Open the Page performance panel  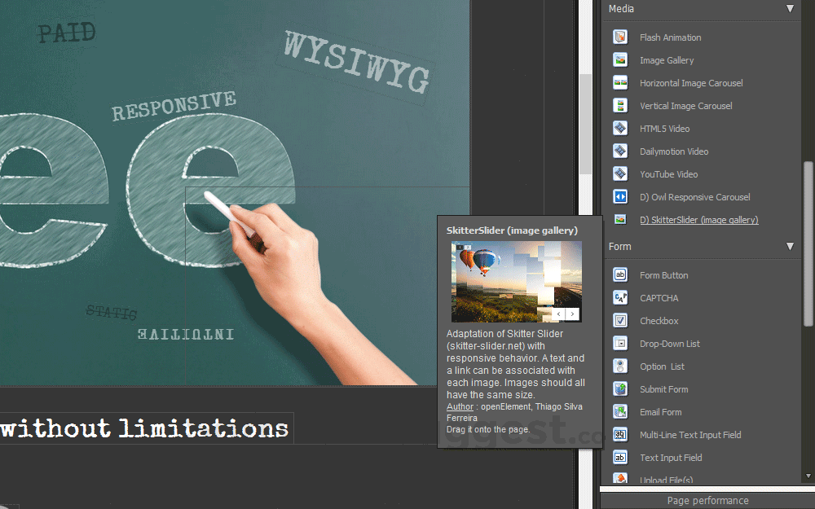point(707,500)
